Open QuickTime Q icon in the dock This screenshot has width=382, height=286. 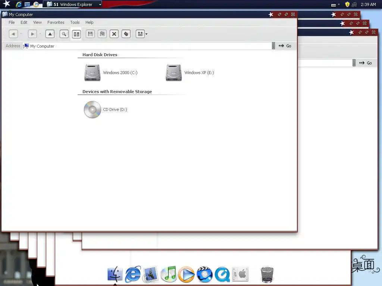click(x=222, y=274)
